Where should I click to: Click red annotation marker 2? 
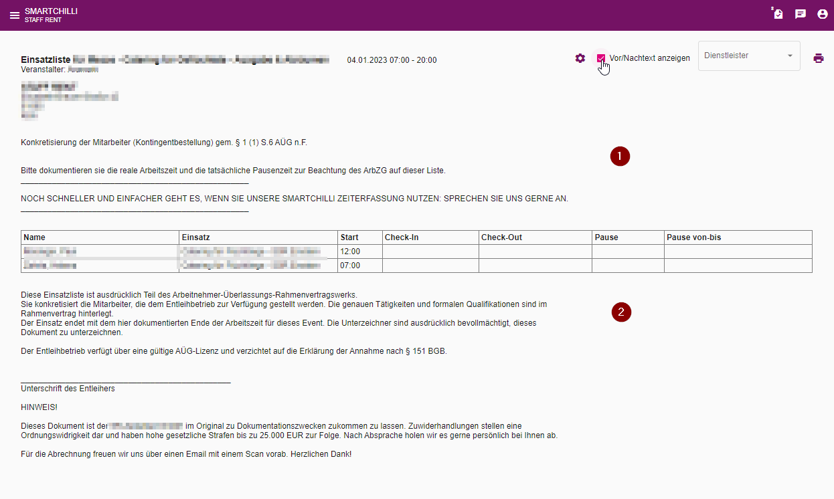(622, 312)
